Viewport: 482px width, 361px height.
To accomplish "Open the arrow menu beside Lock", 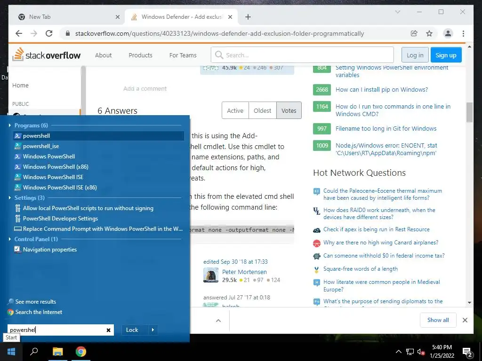I will pyautogui.click(x=153, y=330).
